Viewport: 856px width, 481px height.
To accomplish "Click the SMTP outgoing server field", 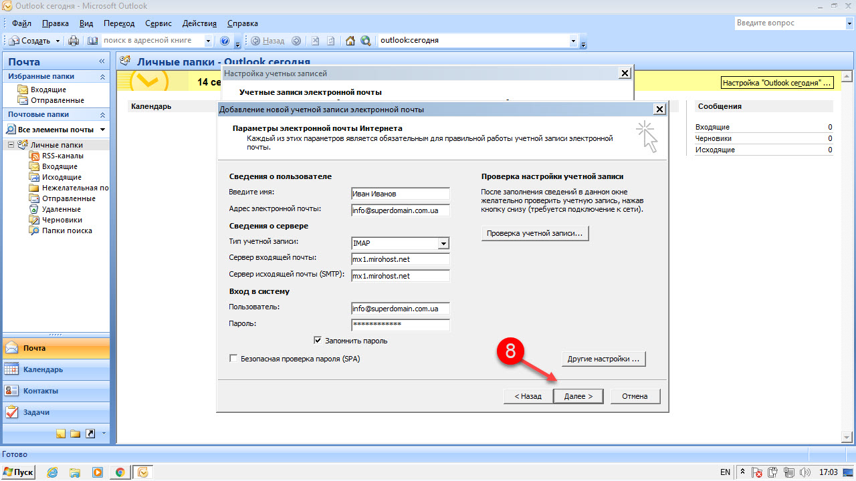I will click(401, 276).
